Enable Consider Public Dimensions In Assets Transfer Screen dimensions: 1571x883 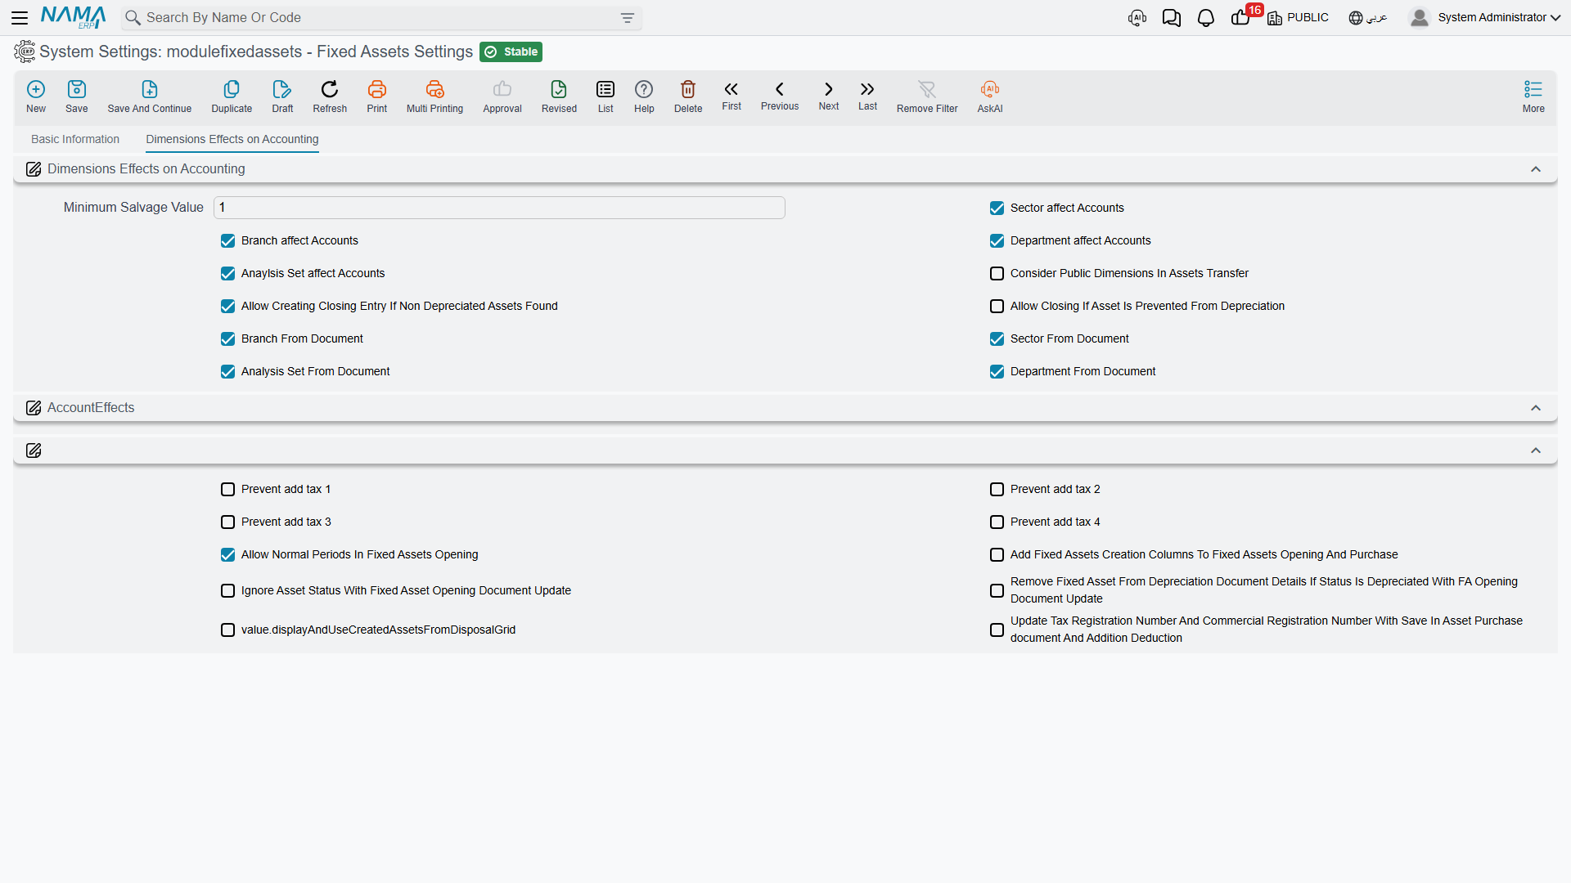pyautogui.click(x=997, y=274)
